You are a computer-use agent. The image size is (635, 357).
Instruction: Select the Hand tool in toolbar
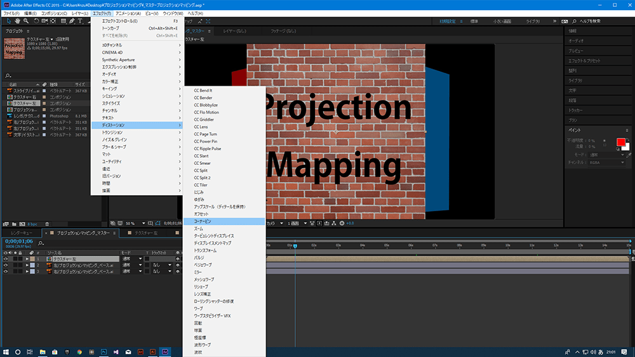pos(17,21)
